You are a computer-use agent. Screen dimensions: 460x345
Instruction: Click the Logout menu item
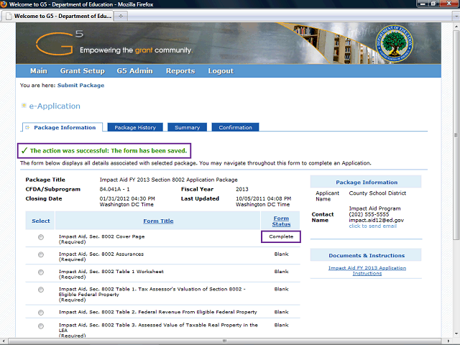point(221,71)
